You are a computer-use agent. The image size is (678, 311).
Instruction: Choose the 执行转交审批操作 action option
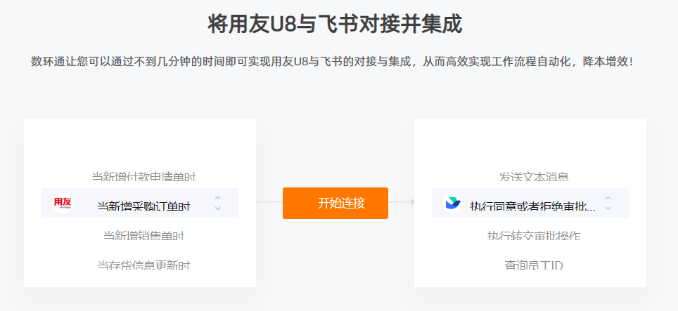[x=534, y=235]
